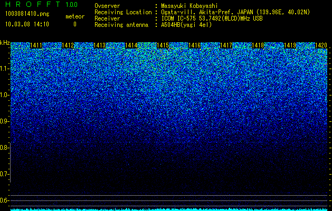Click the Receiving Location label
Screen dimensions: 332x211
tap(123, 12)
